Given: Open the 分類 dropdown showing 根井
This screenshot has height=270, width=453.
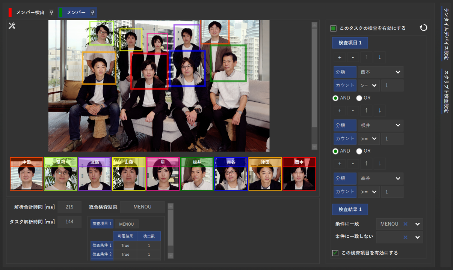Looking at the screenshot, I should tap(380, 125).
